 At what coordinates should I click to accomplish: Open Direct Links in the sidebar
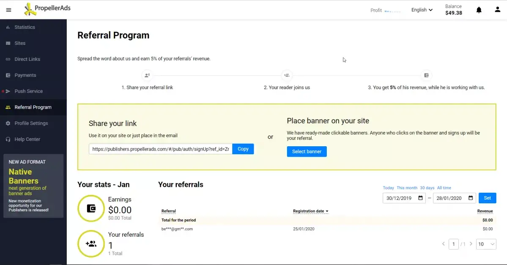point(33,59)
